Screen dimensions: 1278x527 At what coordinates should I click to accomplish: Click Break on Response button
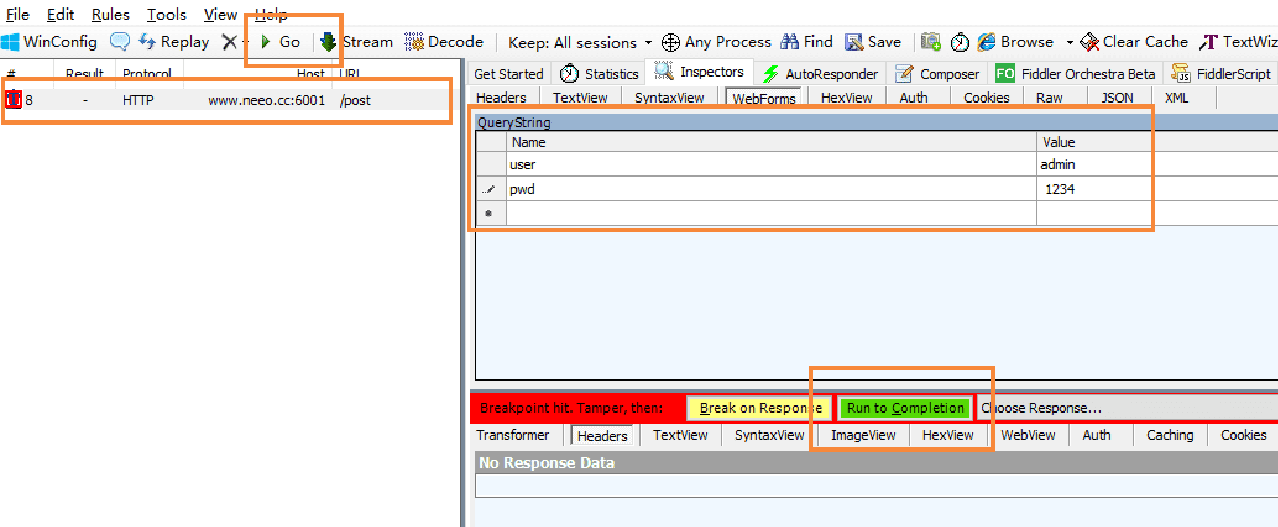[759, 408]
